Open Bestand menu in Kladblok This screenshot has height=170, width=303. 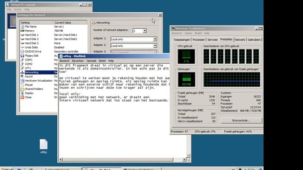point(64,61)
